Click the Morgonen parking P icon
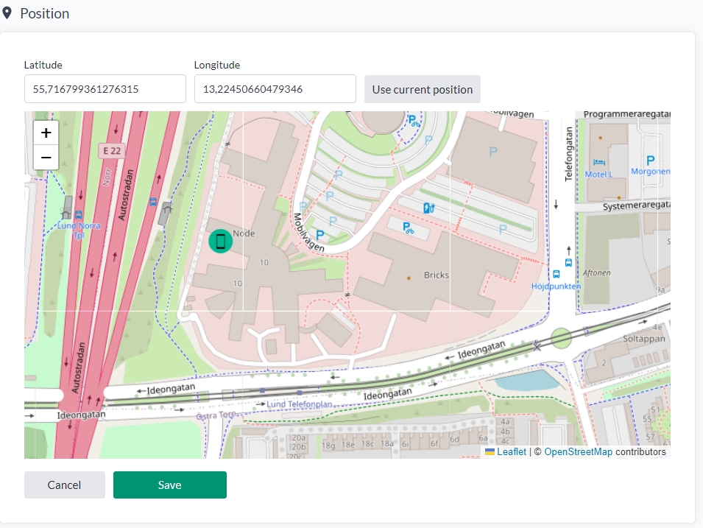The width and height of the screenshot is (703, 528). click(x=650, y=160)
